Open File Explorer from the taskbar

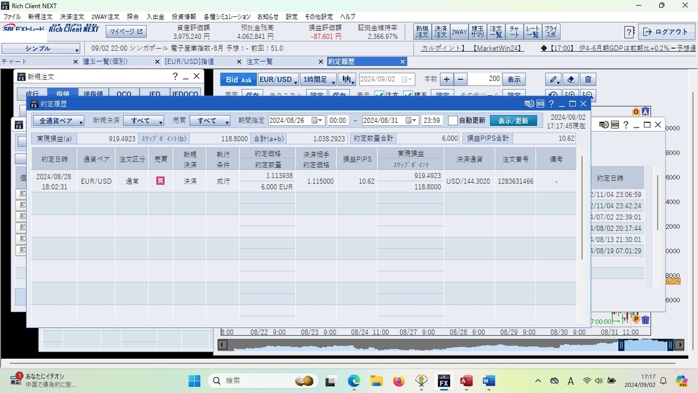[376, 381]
